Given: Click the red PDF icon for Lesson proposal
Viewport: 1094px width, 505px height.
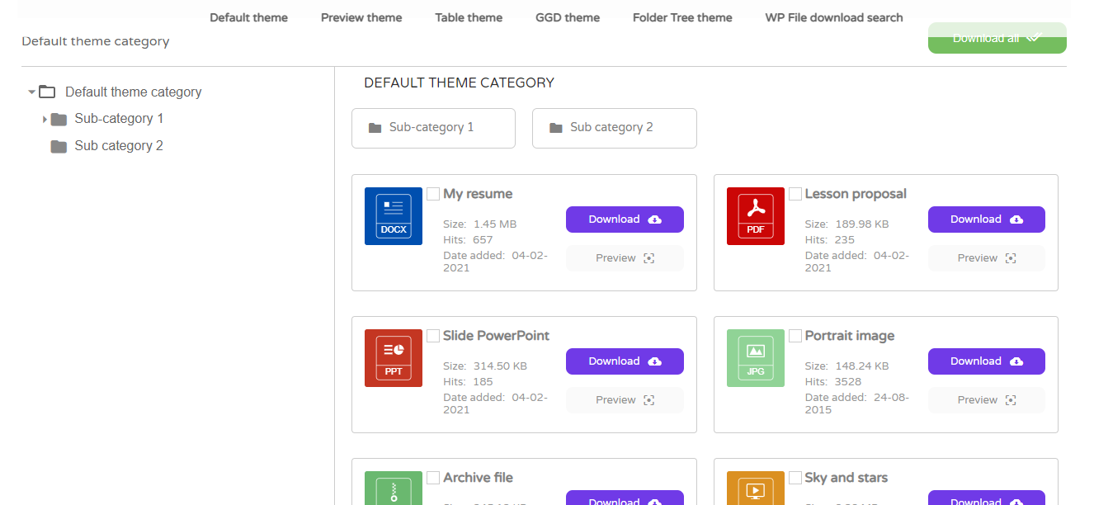Looking at the screenshot, I should click(755, 216).
